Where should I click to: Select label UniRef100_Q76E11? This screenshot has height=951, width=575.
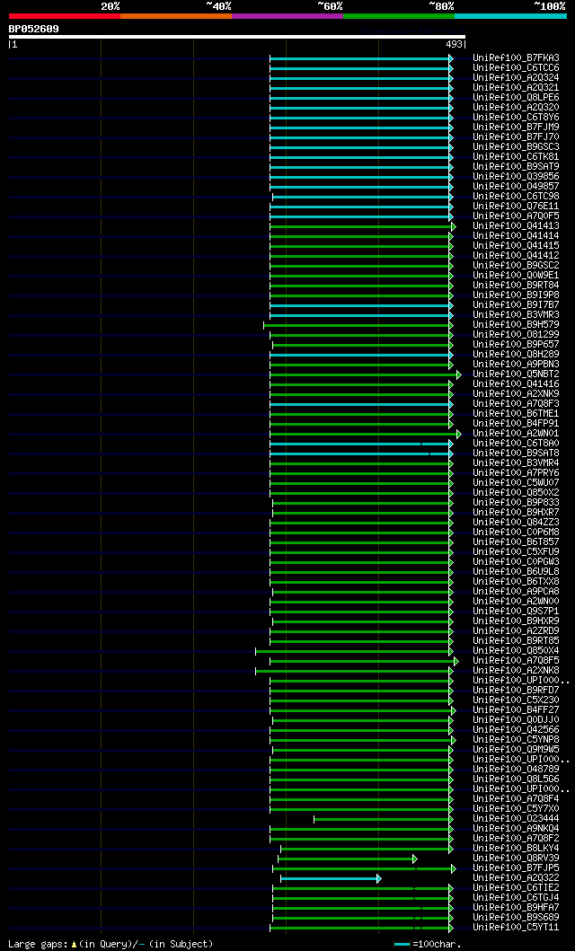point(517,207)
